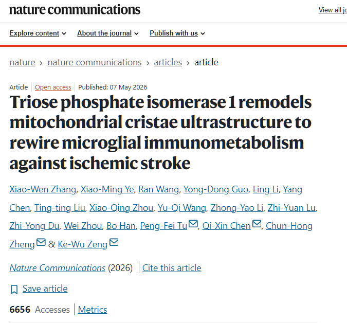
Task: Open the Open access link
Action: (x=53, y=87)
